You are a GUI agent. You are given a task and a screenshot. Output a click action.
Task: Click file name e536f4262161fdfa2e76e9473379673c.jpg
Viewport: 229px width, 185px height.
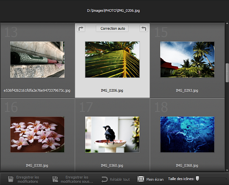point(37,91)
